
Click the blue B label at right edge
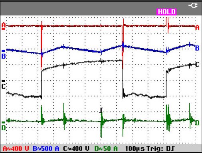click(x=197, y=48)
